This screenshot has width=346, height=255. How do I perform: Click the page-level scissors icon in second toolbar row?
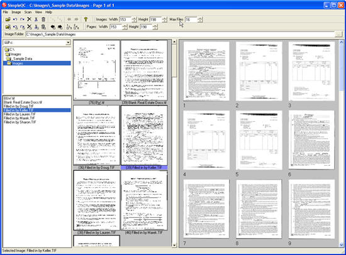36,27
